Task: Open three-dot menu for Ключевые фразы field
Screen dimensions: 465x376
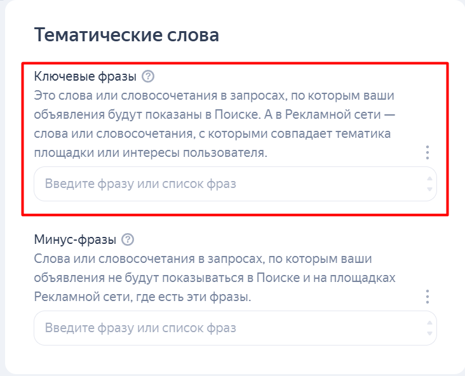Action: [x=428, y=152]
